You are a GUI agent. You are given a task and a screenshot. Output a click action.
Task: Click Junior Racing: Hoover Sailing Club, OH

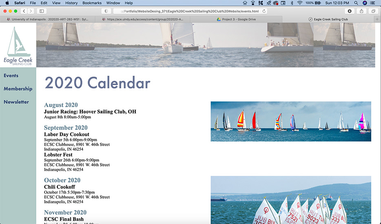coord(90,112)
